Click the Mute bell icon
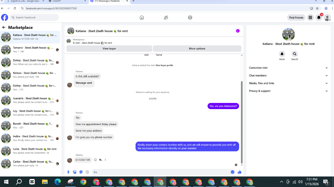 click(x=282, y=54)
